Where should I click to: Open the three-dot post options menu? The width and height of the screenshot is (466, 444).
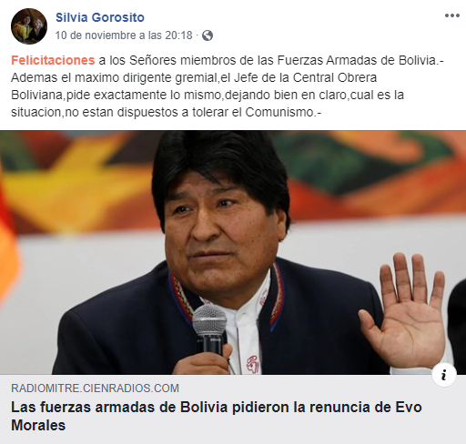pyautogui.click(x=452, y=15)
